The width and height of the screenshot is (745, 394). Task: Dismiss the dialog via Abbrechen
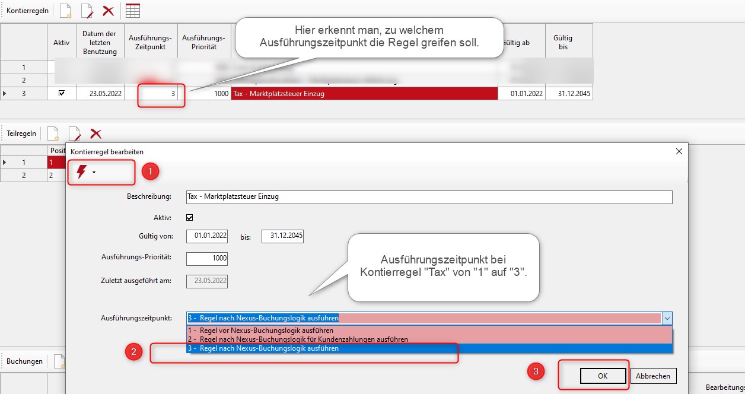tap(652, 376)
